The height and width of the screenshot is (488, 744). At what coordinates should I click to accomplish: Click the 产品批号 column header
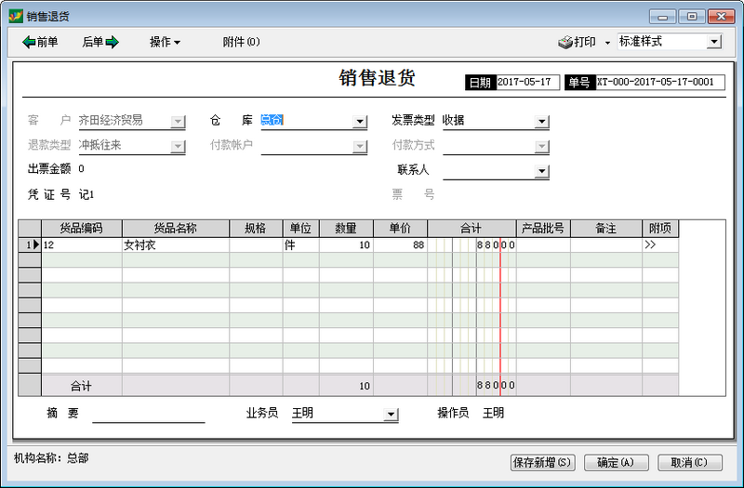pos(543,229)
